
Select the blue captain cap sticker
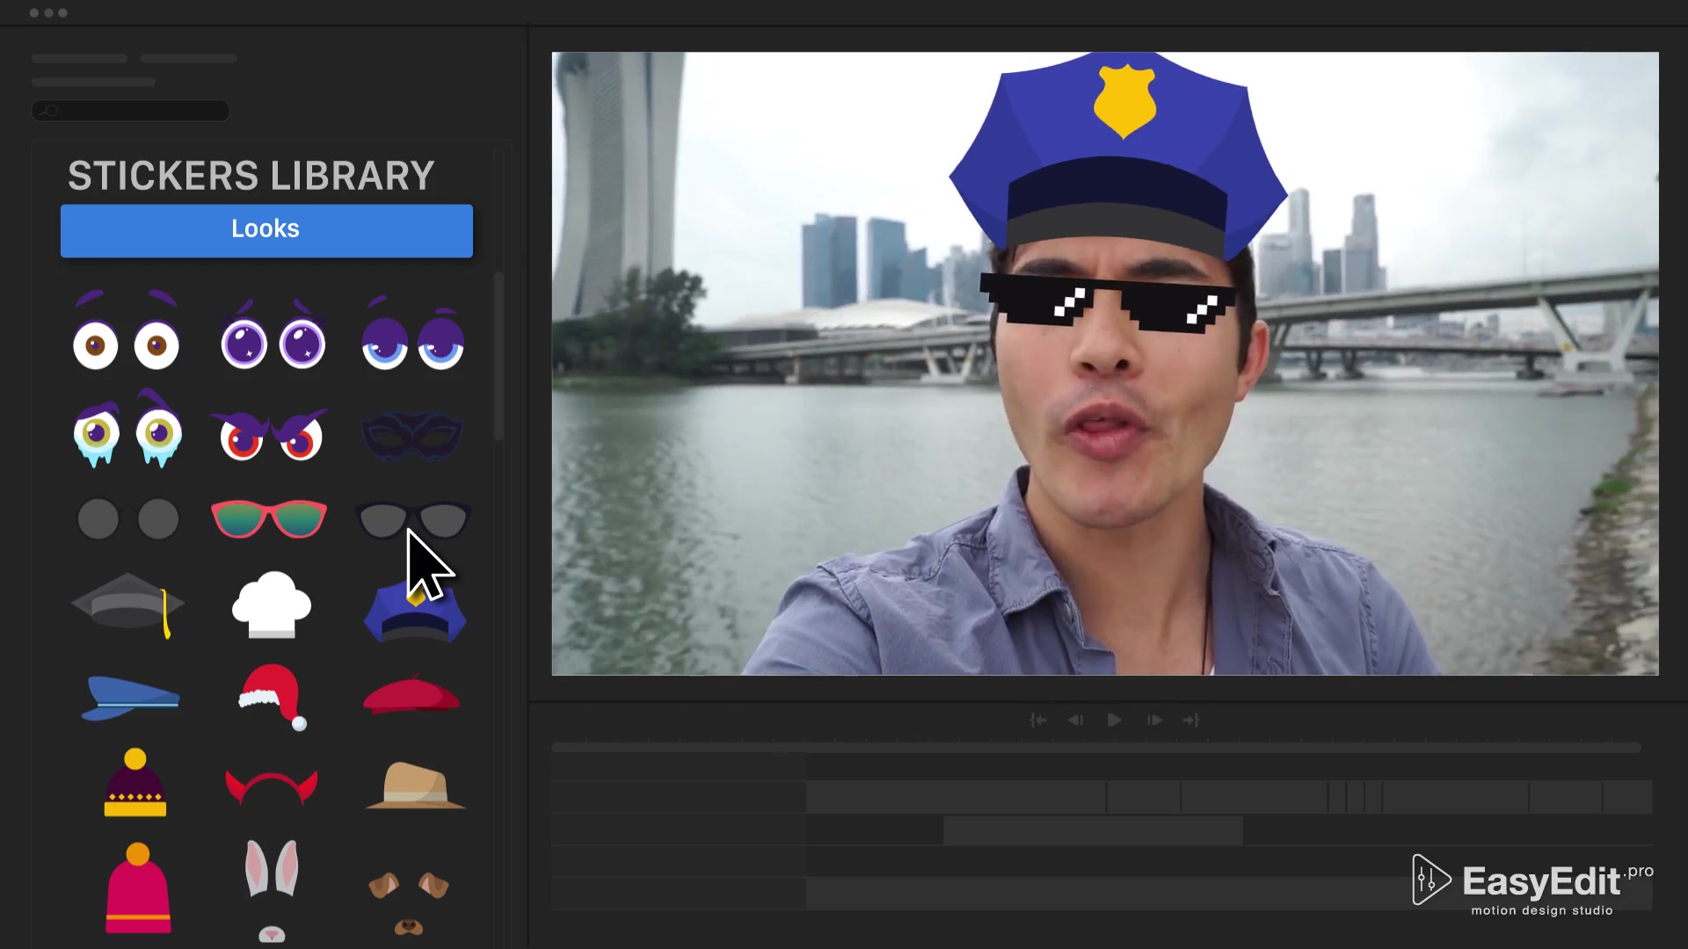pyautogui.click(x=130, y=698)
